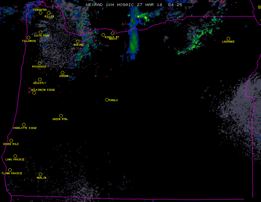Select the Miller station marker

click(49, 13)
